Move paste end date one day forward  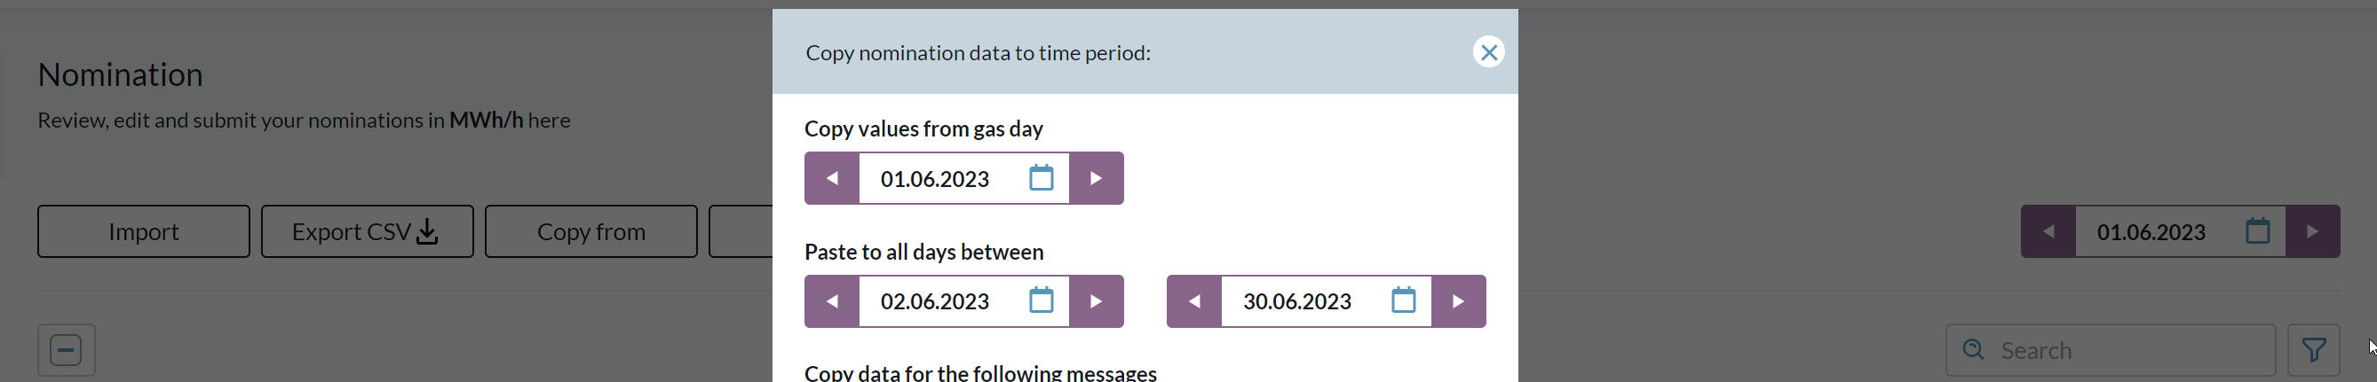[x=1458, y=301]
